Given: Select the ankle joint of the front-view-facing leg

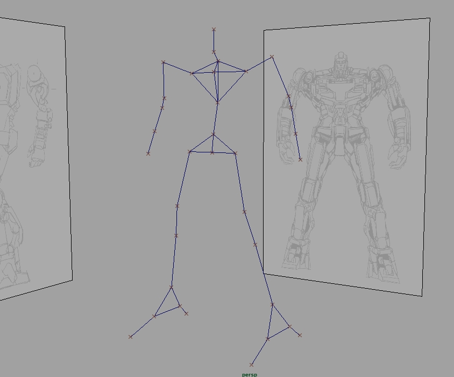Looking at the screenshot, I should click(272, 304).
